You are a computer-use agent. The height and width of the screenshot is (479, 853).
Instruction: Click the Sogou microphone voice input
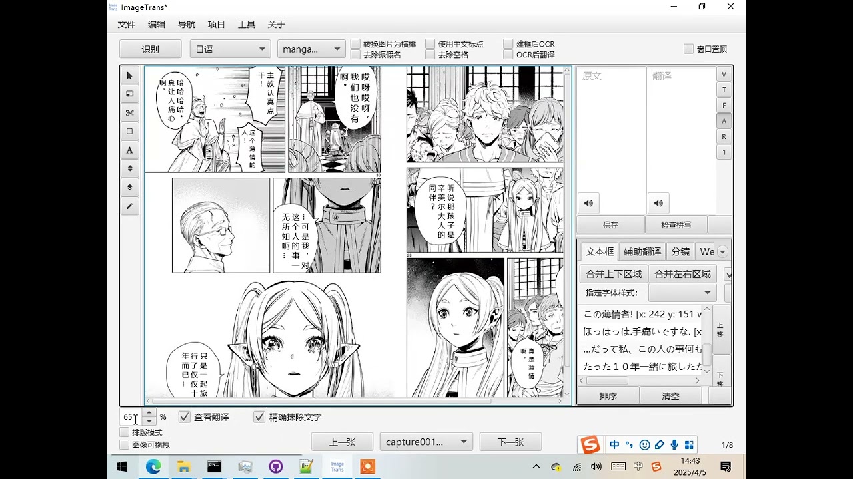pyautogui.click(x=674, y=445)
